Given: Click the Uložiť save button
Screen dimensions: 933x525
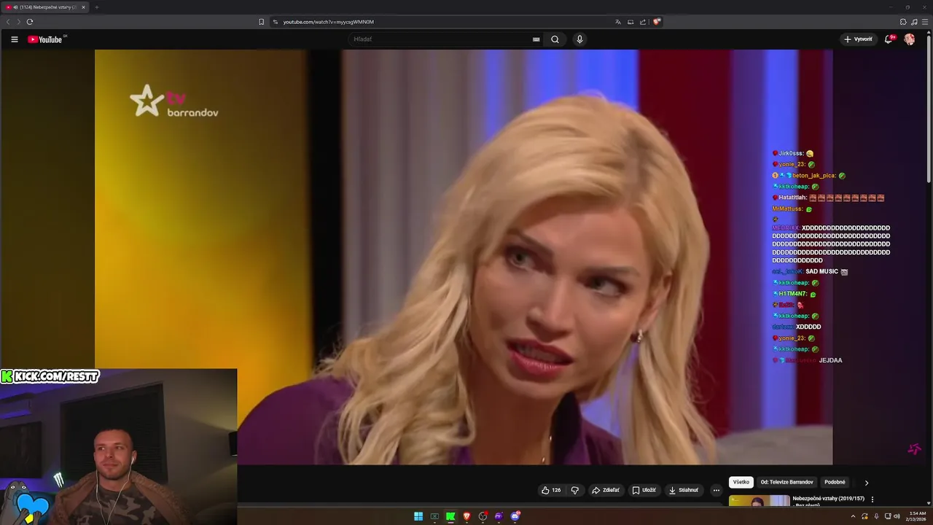Looking at the screenshot, I should pos(644,490).
